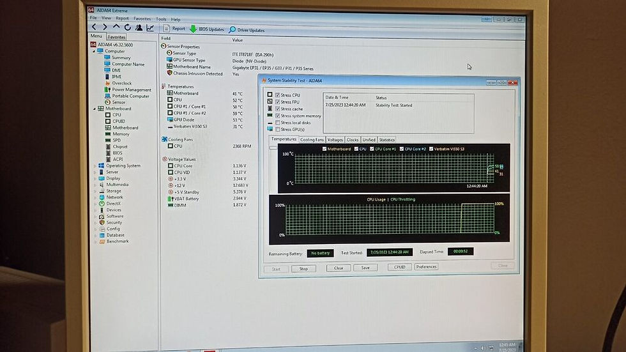
Task: Open stability test Preferences
Action: tap(427, 266)
